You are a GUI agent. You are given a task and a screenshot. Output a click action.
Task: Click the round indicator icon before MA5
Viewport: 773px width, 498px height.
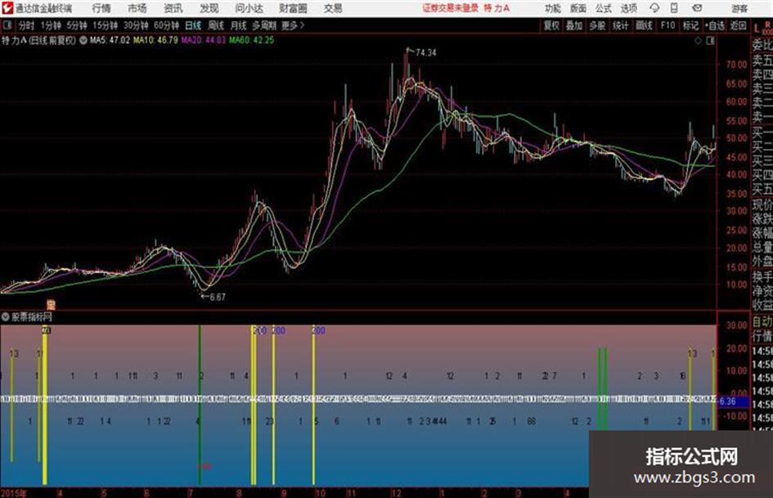coord(83,40)
